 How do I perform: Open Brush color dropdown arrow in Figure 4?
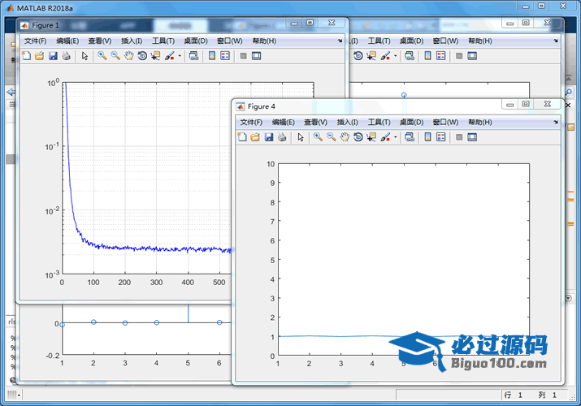(396, 138)
